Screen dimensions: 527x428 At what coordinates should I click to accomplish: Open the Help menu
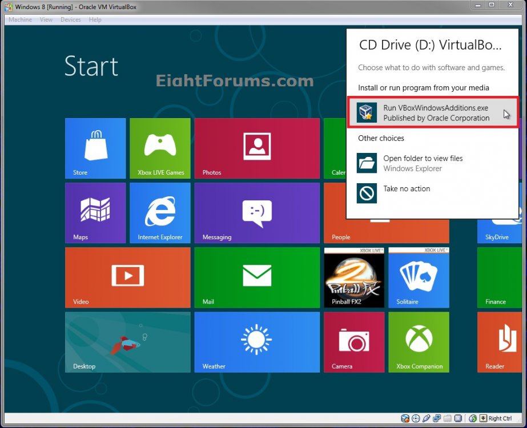coord(95,19)
